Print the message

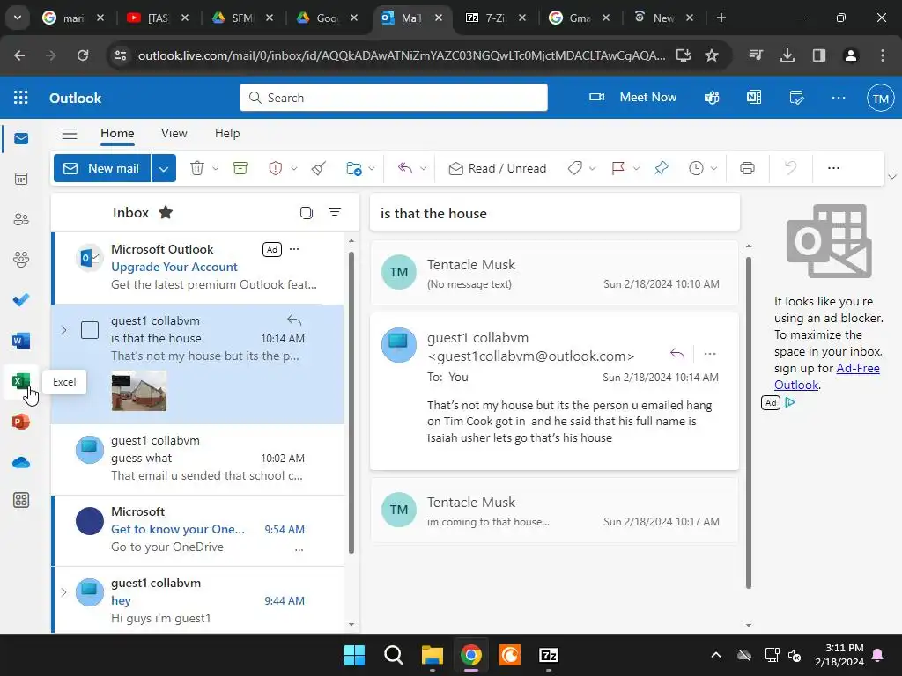click(747, 168)
